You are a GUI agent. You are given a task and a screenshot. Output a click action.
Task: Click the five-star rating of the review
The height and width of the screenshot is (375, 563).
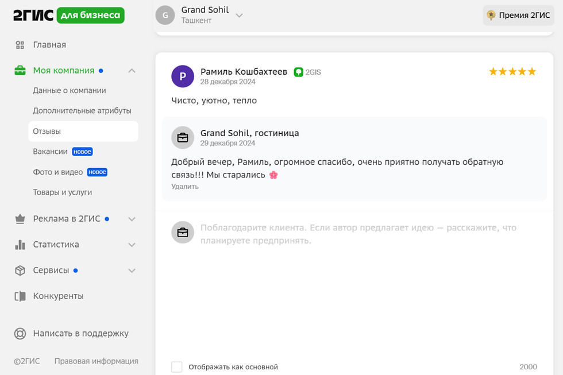tap(512, 71)
